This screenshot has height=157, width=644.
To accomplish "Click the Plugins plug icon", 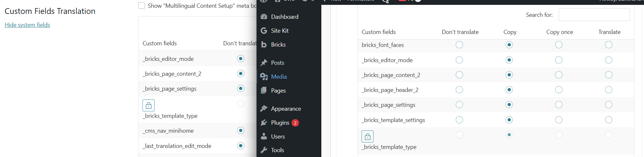I will tap(264, 123).
